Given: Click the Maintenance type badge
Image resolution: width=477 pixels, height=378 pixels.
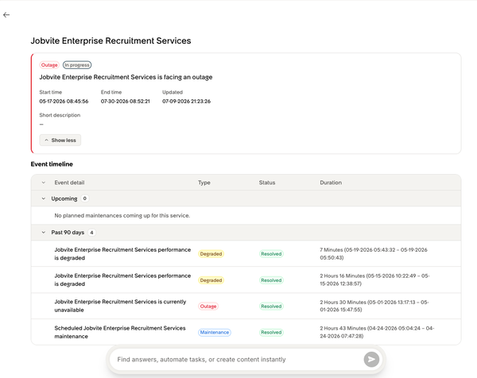Looking at the screenshot, I should (215, 333).
